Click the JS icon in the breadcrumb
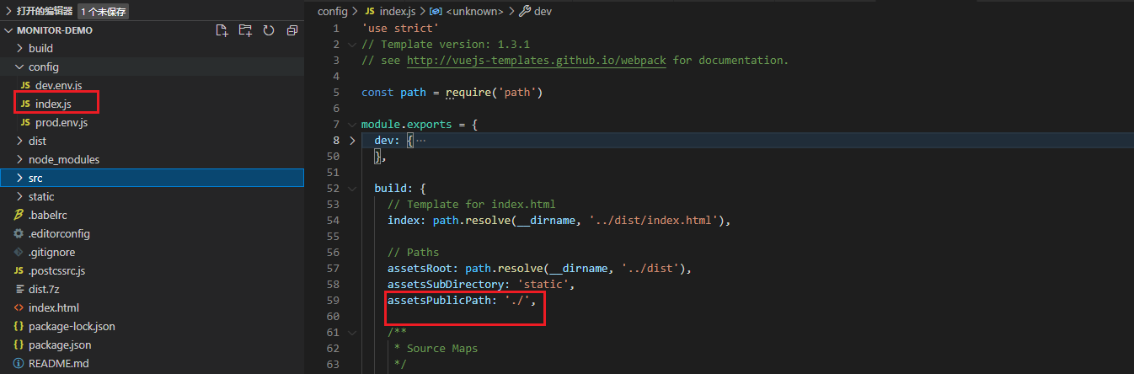Screen dimensions: 1134x374 pos(369,11)
